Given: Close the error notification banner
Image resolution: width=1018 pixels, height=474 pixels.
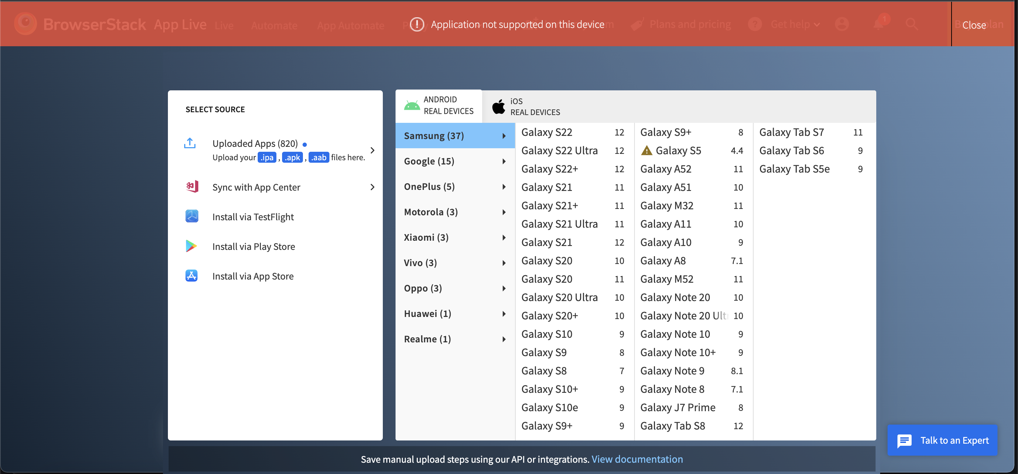Looking at the screenshot, I should point(974,25).
